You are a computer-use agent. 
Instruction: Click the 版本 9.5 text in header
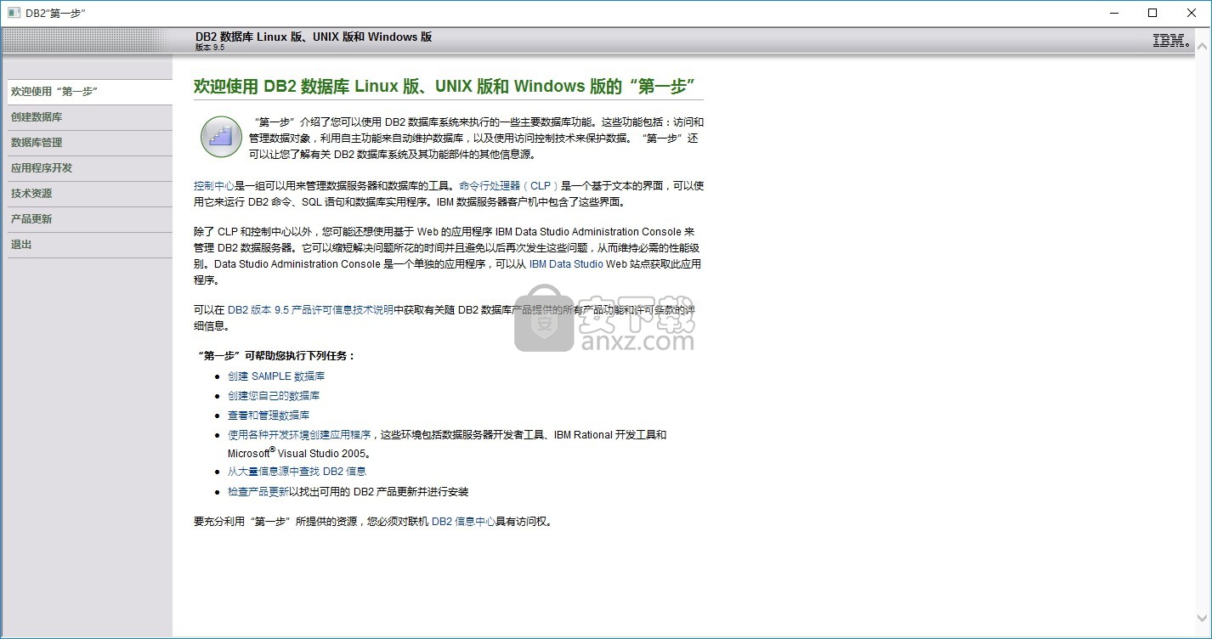click(x=210, y=48)
